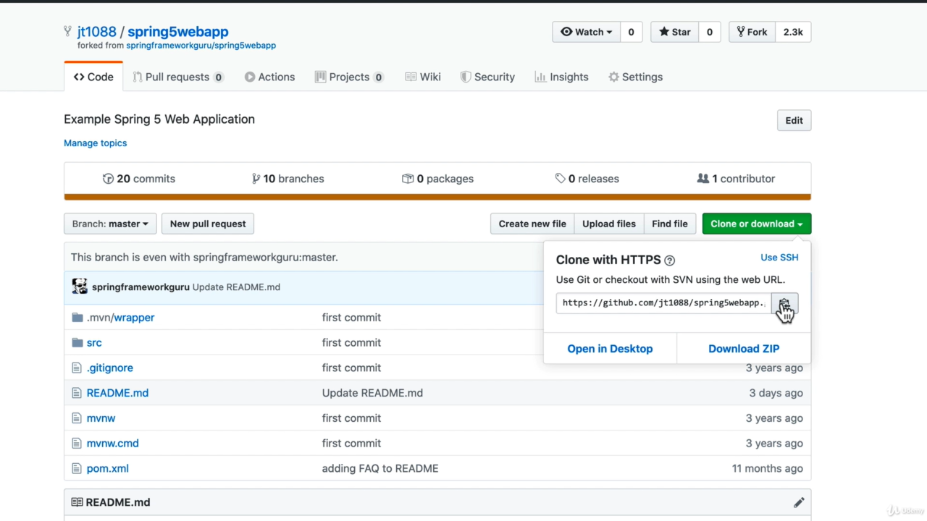The height and width of the screenshot is (521, 927).
Task: Click the Download ZIP link
Action: tap(744, 349)
